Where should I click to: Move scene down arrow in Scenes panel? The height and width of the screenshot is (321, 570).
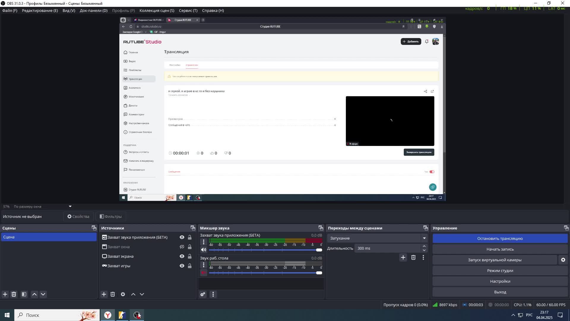pyautogui.click(x=43, y=294)
